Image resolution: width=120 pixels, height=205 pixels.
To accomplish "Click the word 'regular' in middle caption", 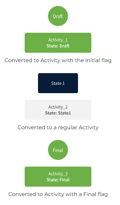I will [68, 128].
